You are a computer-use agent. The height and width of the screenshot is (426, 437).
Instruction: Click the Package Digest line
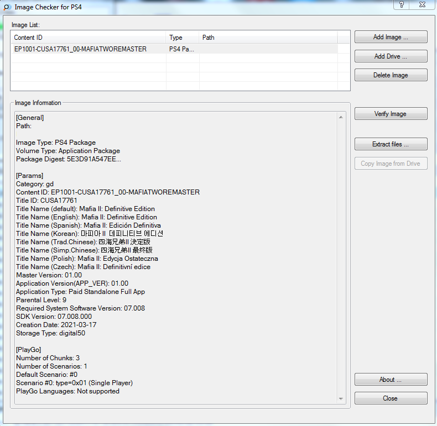69,159
